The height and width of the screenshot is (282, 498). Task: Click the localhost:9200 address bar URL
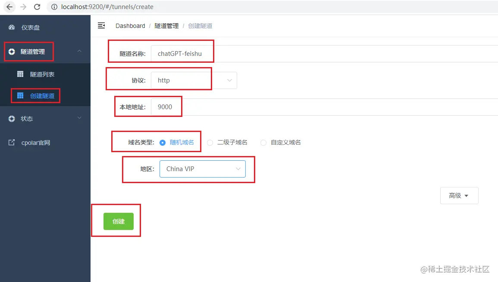(x=107, y=7)
